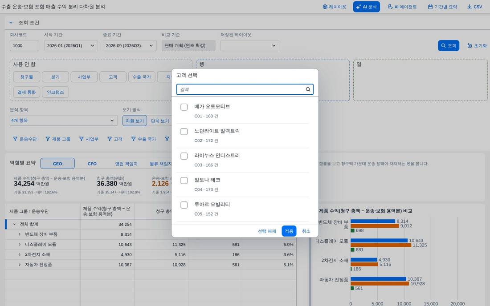Check the 라이누스 인더스트리 customer checkbox

point(184,156)
